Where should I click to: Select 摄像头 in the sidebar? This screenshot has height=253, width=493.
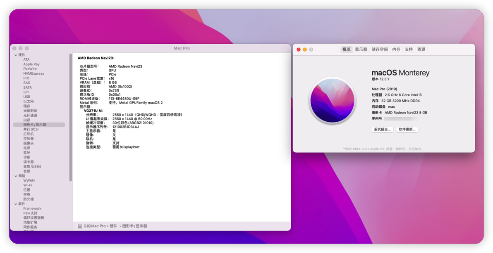[28, 144]
